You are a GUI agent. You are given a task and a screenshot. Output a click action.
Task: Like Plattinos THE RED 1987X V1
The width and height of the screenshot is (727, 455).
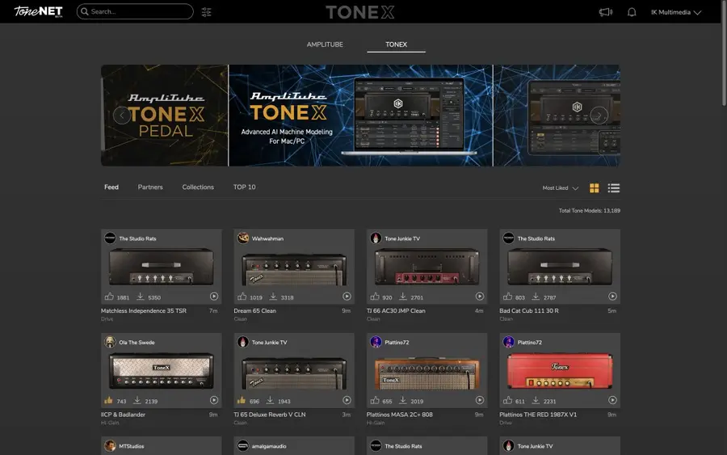pyautogui.click(x=508, y=400)
